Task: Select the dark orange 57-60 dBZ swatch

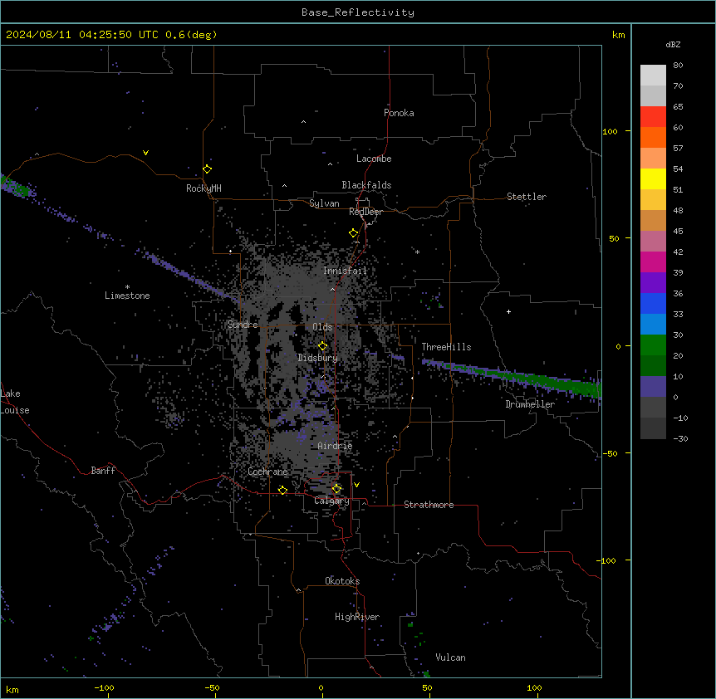Action: pyautogui.click(x=653, y=137)
